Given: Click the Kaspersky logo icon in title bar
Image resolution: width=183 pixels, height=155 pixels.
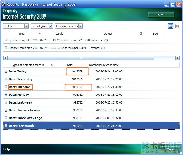Looking at the screenshot, I should click(x=4, y=4).
